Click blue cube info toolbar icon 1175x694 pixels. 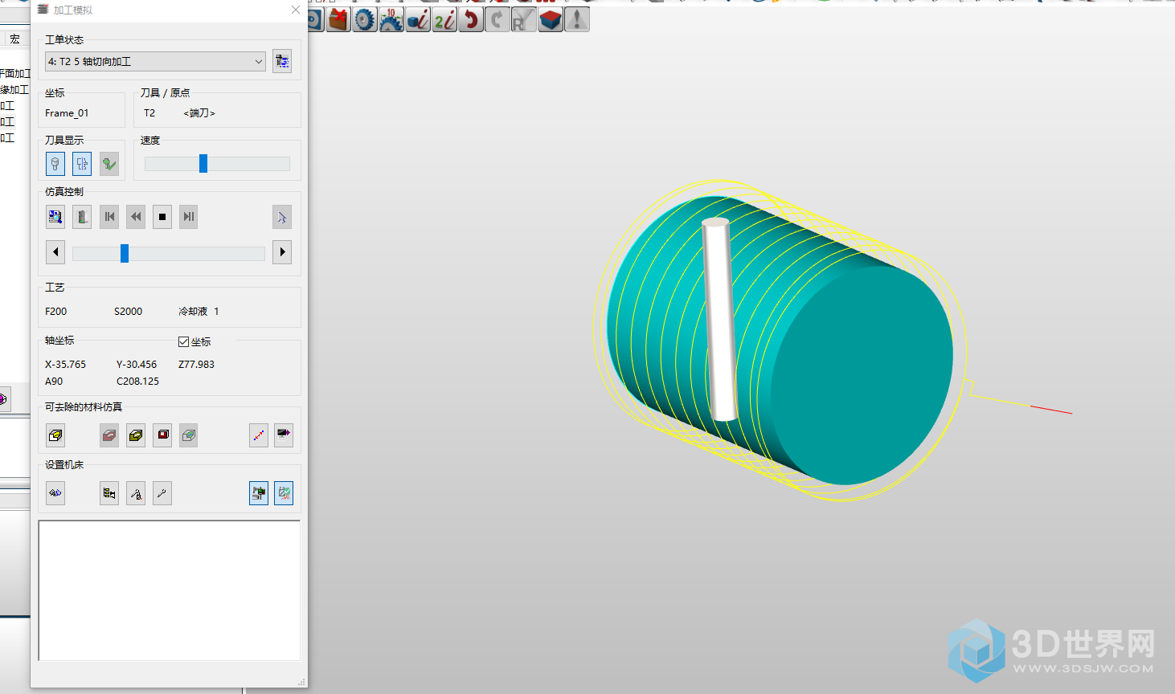pos(418,20)
